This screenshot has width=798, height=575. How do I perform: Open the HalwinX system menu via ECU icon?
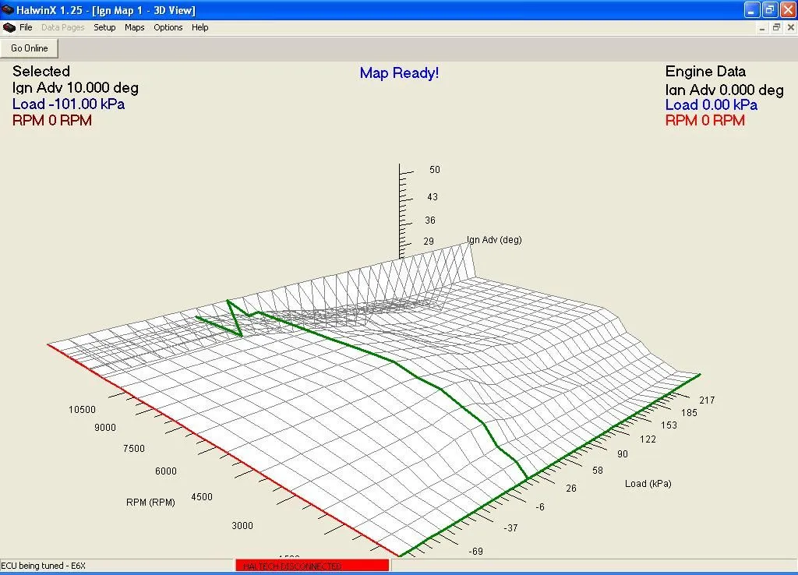[8, 10]
